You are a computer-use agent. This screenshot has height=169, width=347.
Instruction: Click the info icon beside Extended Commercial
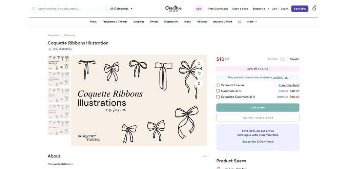pos(254,97)
